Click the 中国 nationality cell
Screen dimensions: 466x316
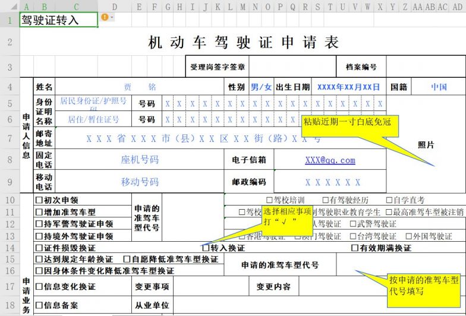[x=439, y=87]
